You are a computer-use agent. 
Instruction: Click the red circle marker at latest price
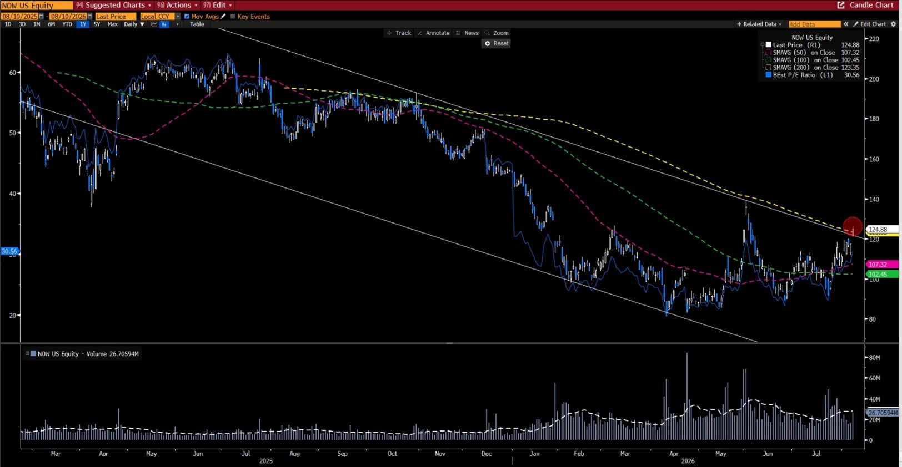853,226
